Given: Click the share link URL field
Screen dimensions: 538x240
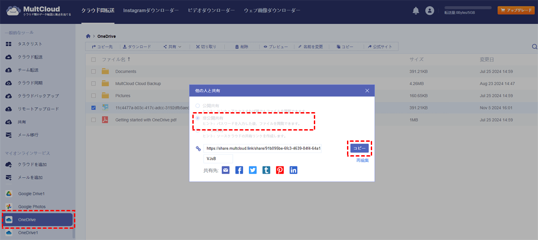Looking at the screenshot, I should click(262, 148).
